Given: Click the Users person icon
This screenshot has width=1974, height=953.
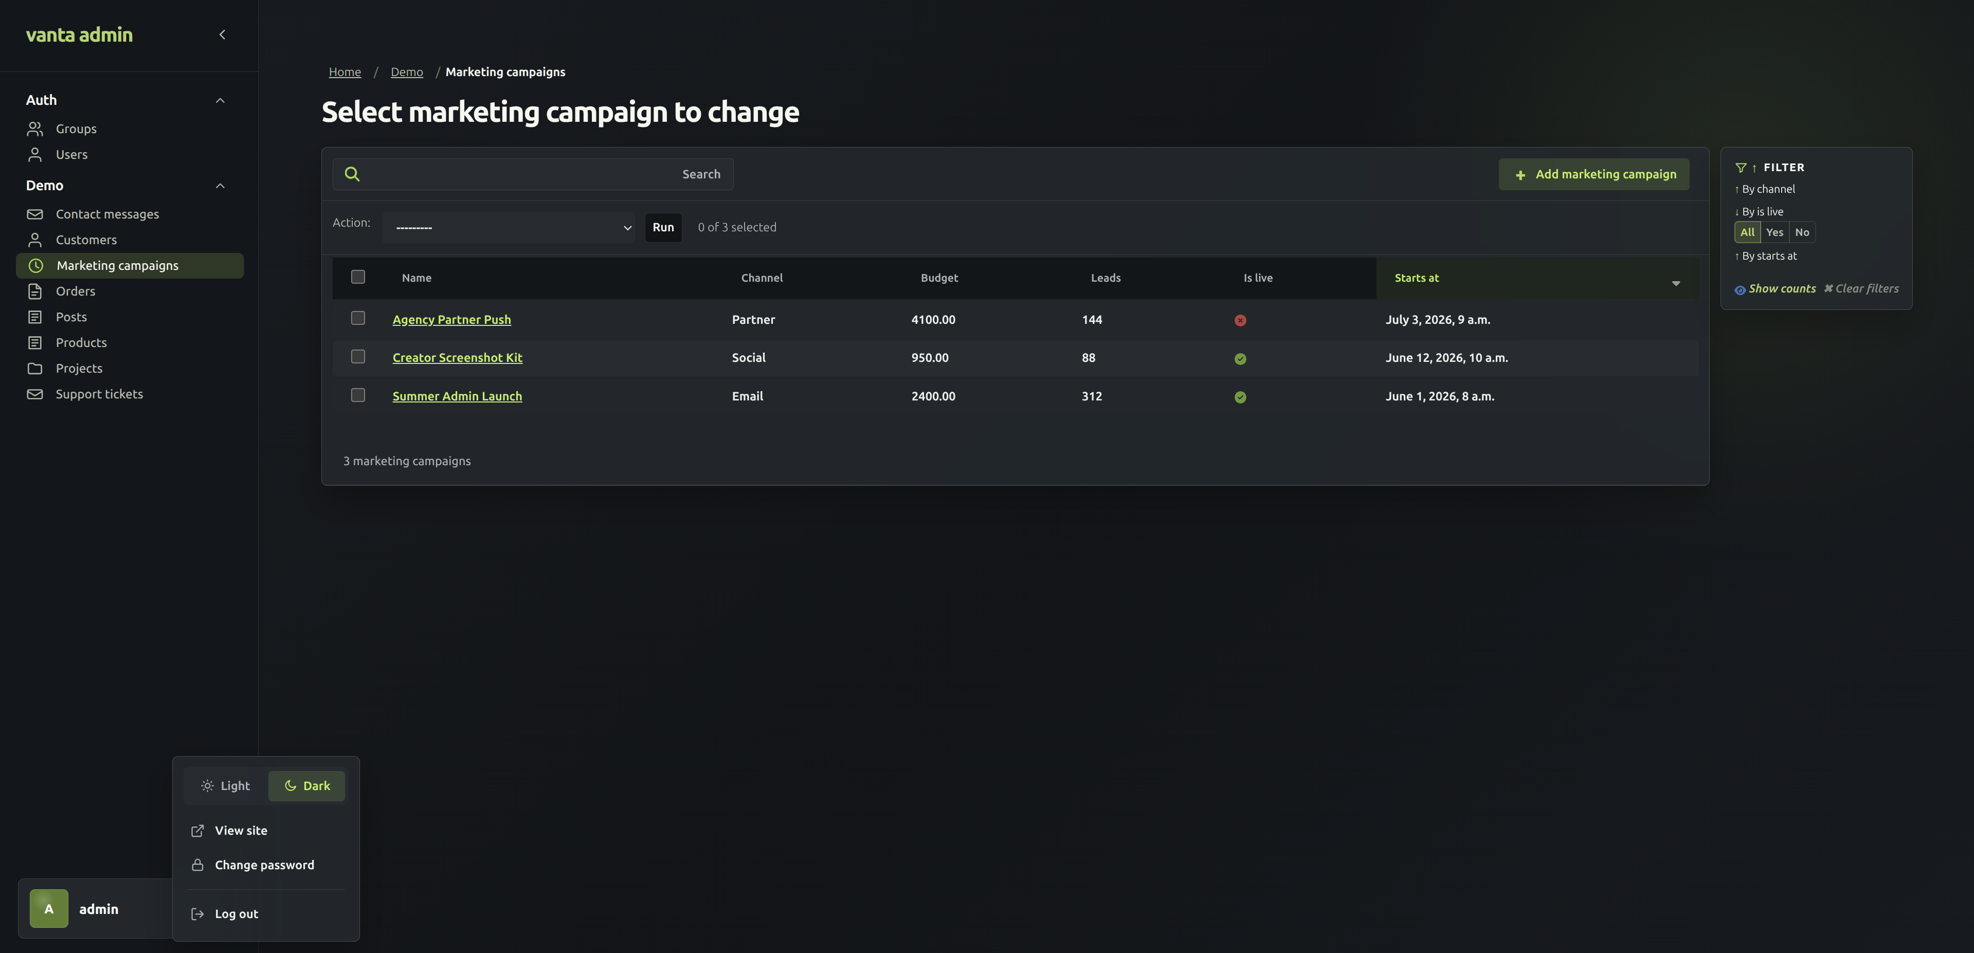Looking at the screenshot, I should pyautogui.click(x=34, y=155).
